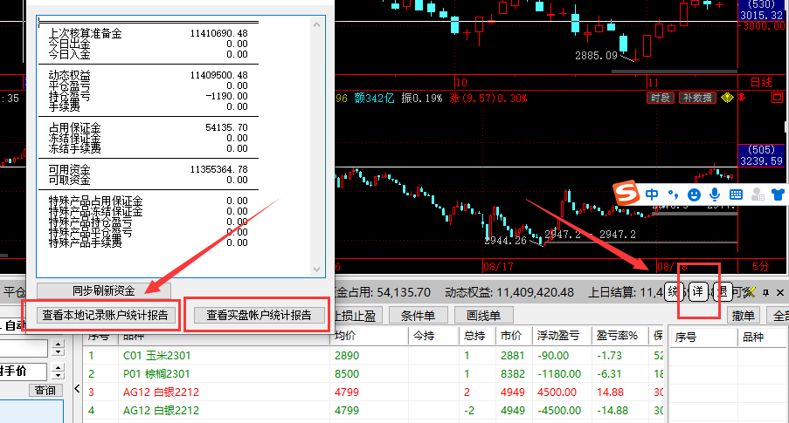Click the 盈亏率% column header

coord(622,336)
